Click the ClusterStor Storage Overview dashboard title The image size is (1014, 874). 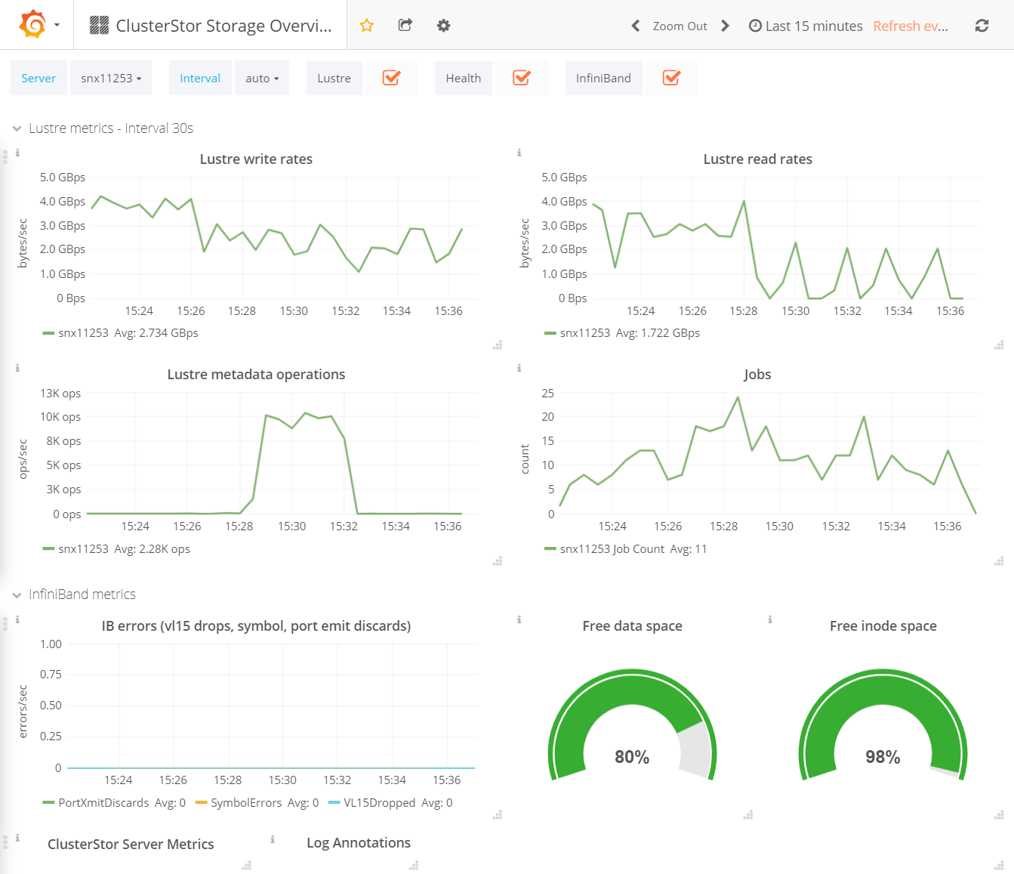222,25
